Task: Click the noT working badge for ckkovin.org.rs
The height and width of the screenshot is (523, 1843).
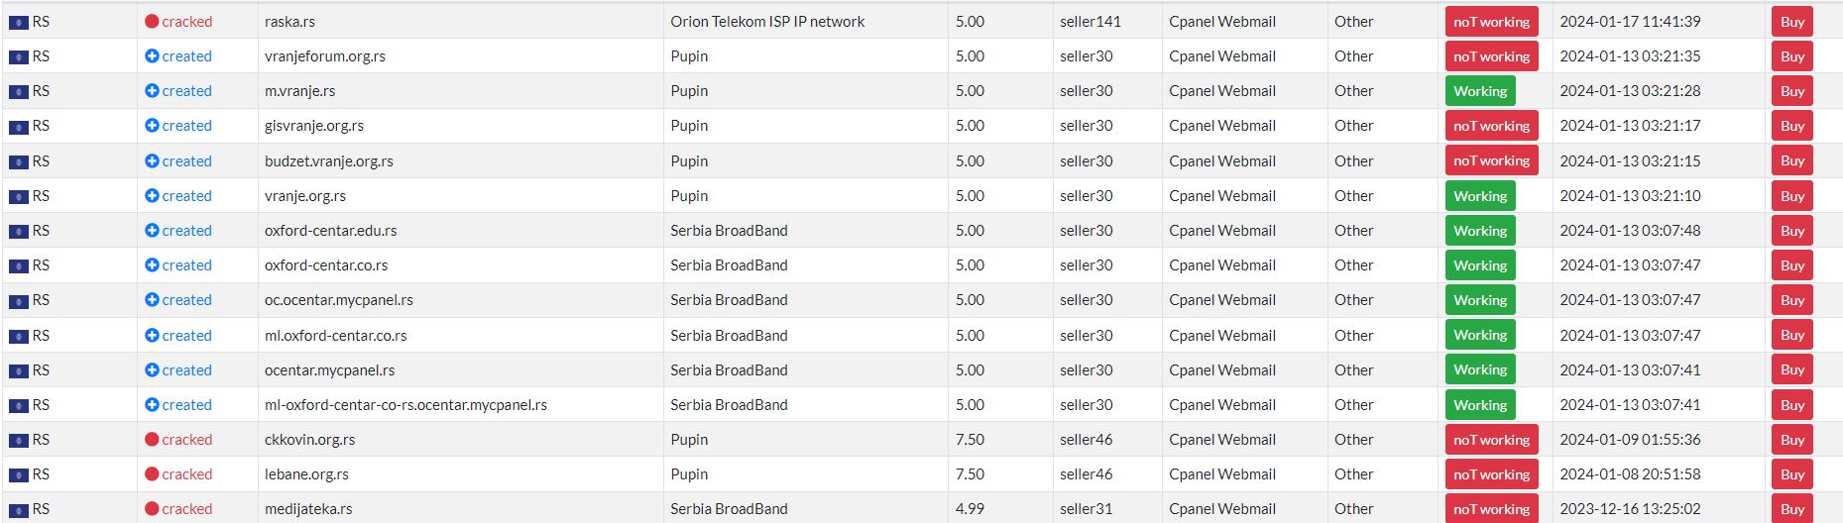Action: click(1491, 440)
